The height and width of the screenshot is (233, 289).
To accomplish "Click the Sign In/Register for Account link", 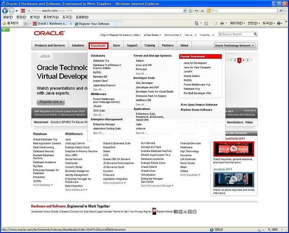I will click(x=116, y=35).
